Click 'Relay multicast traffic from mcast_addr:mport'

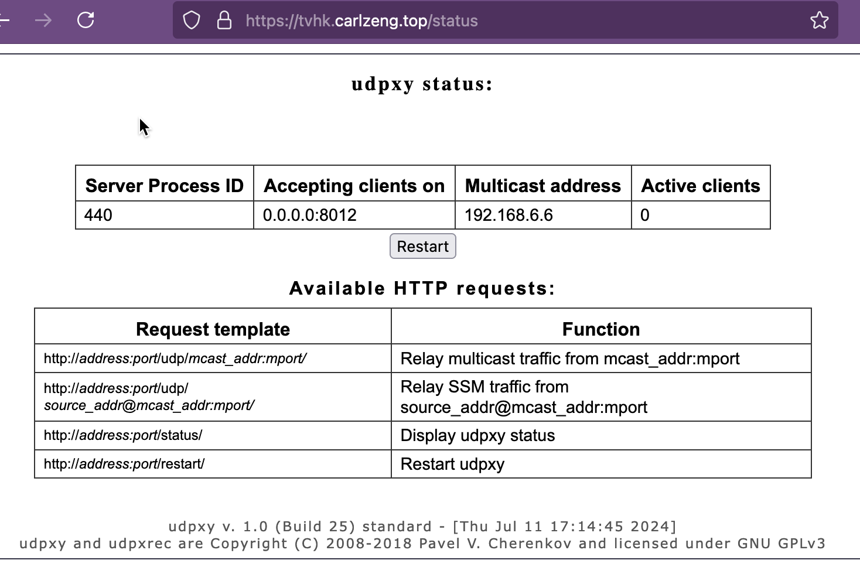point(570,358)
